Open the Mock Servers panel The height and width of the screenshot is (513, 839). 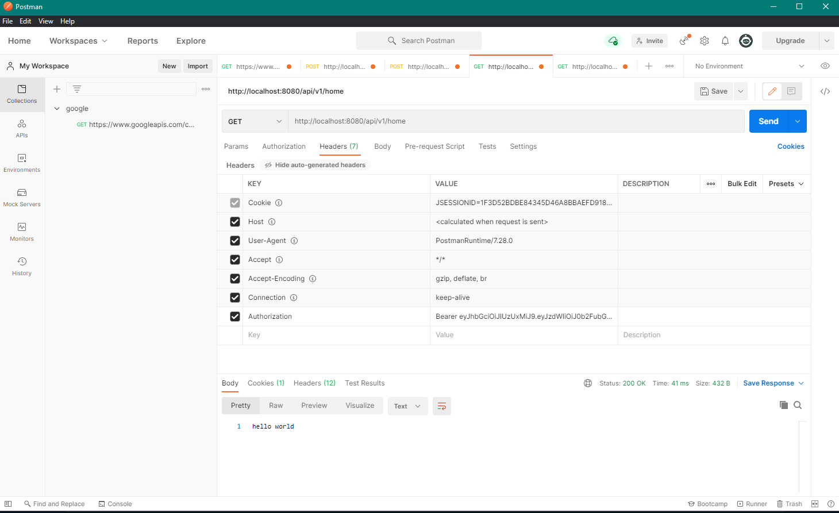[21, 198]
